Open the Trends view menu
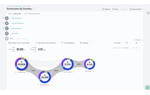Screen dimensions: 150x95 point(118,43)
